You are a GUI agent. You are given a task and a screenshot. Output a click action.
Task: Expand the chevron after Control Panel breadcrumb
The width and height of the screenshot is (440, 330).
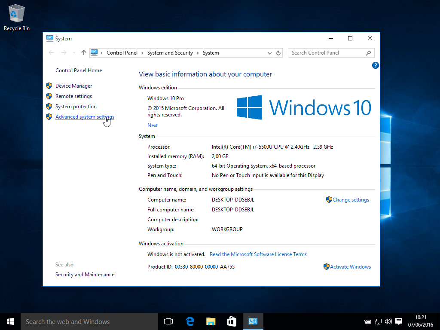coord(142,53)
